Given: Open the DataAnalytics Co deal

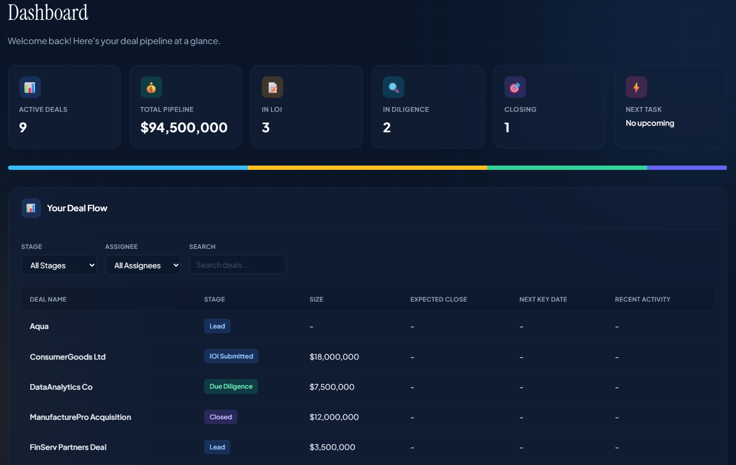Looking at the screenshot, I should (61, 387).
